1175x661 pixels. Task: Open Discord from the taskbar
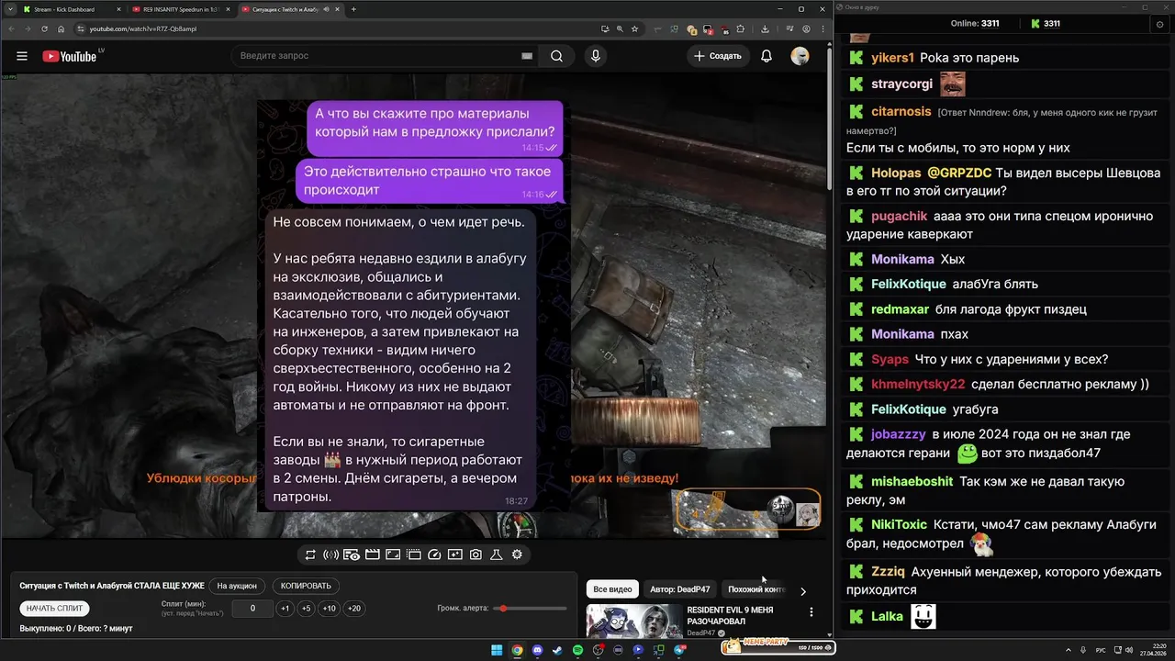(x=537, y=650)
